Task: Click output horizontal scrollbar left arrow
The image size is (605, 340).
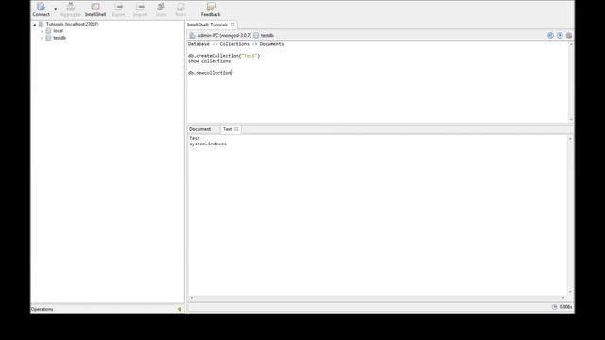Action: point(192,298)
